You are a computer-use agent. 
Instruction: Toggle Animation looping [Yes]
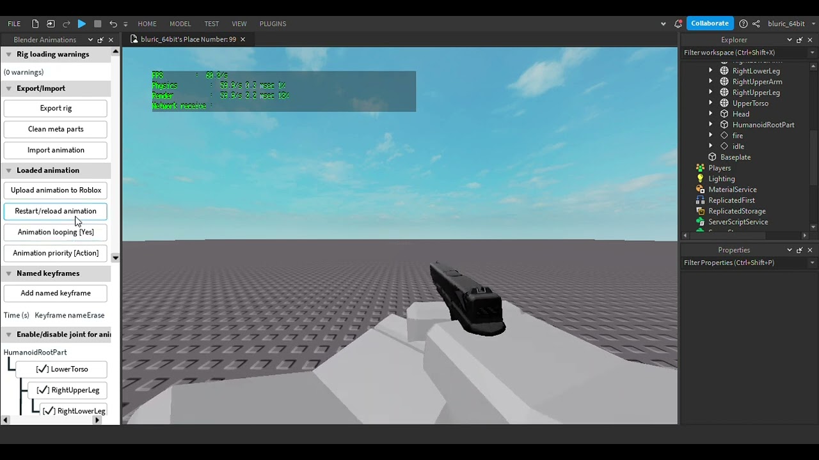coord(56,232)
